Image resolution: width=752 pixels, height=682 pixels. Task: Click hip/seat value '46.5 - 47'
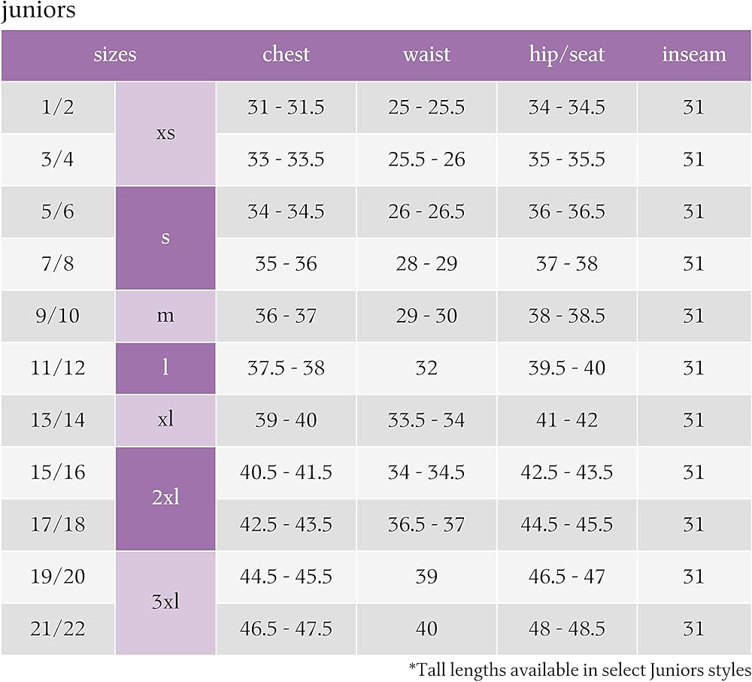566,577
